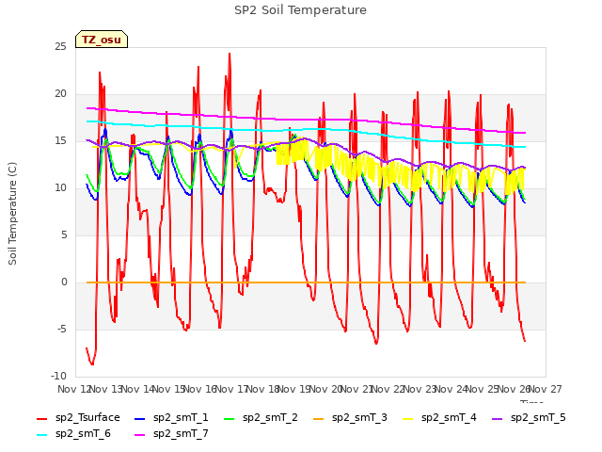Click the green sp2_smT_2 legend swatch
This screenshot has width=602, height=452.
(x=230, y=418)
